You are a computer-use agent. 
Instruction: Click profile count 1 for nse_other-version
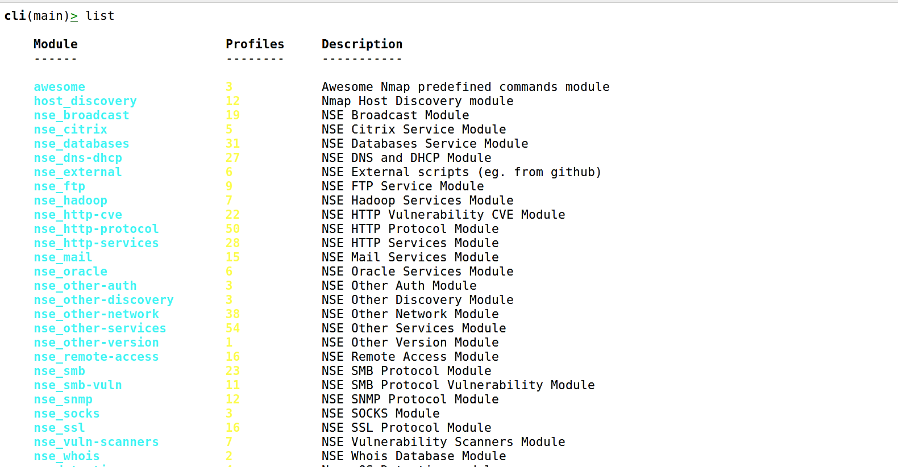coord(229,343)
